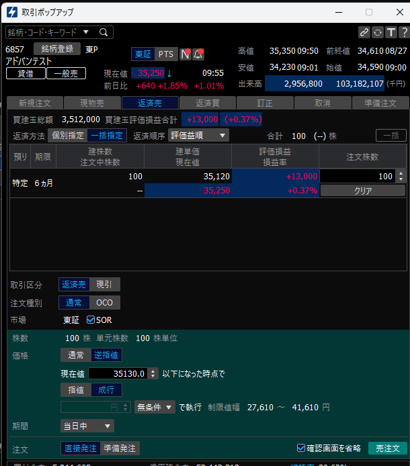Select 通常 price mode
The width and height of the screenshot is (410, 466).
pos(76,355)
